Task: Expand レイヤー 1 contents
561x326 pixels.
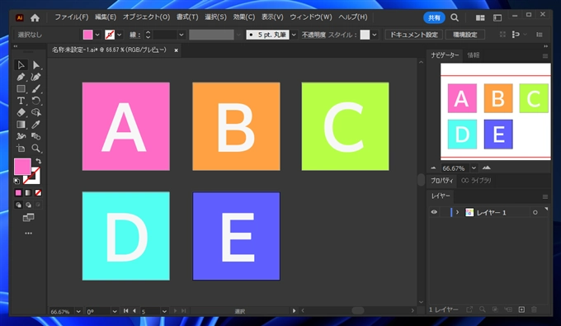Action: [x=457, y=212]
